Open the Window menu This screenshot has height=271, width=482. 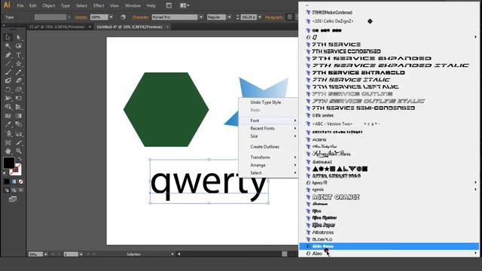(133, 5)
